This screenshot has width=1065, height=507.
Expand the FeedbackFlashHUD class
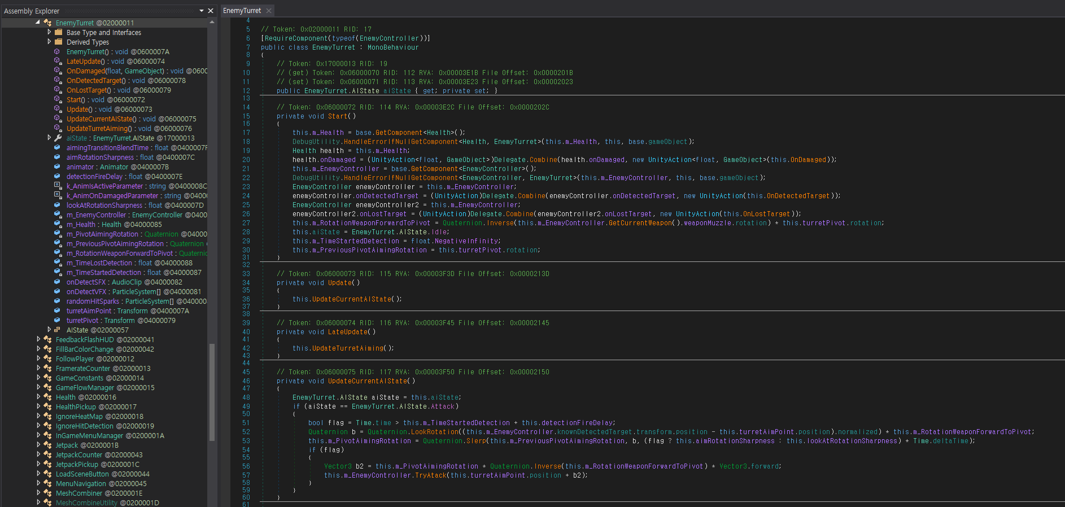tap(38, 339)
